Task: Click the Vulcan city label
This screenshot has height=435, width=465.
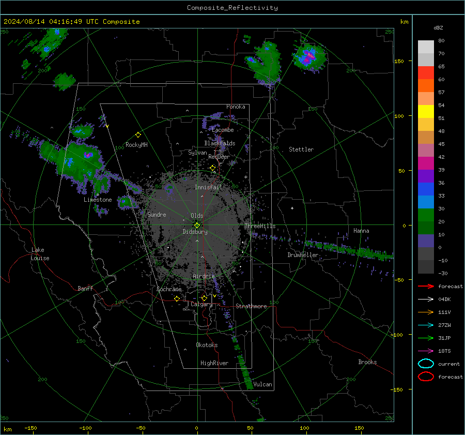Action: (262, 384)
